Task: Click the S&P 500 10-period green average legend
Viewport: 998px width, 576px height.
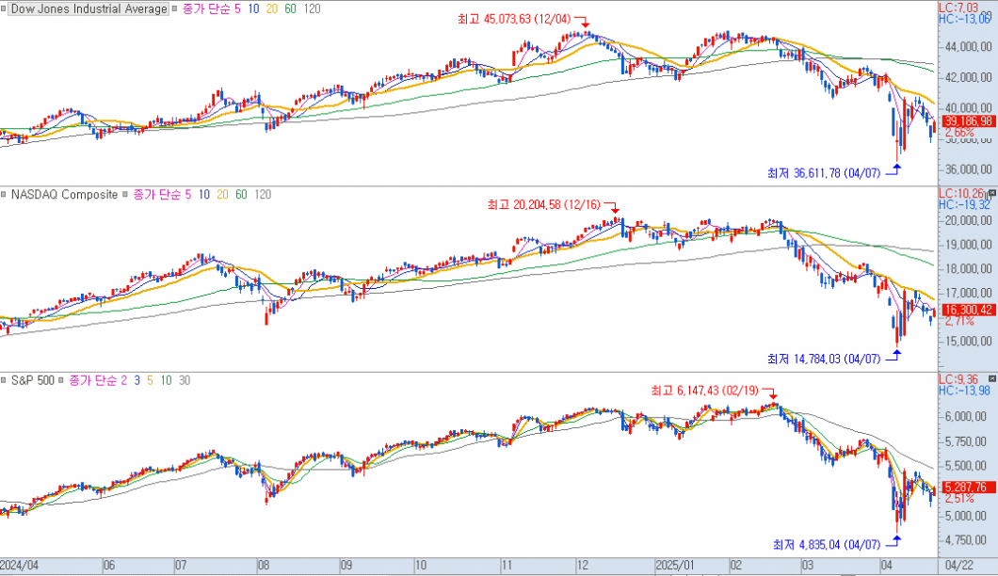Action: 166,380
